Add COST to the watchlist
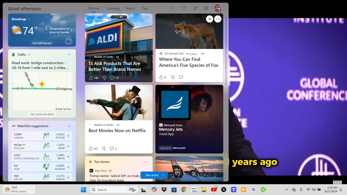The width and height of the screenshot is (347, 195). point(68,157)
